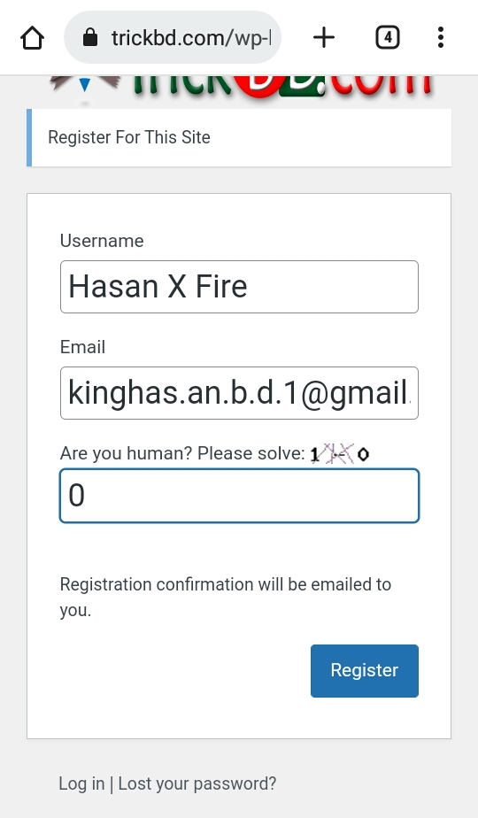This screenshot has height=818, width=478.
Task: Open the Log in link
Action: (x=81, y=783)
